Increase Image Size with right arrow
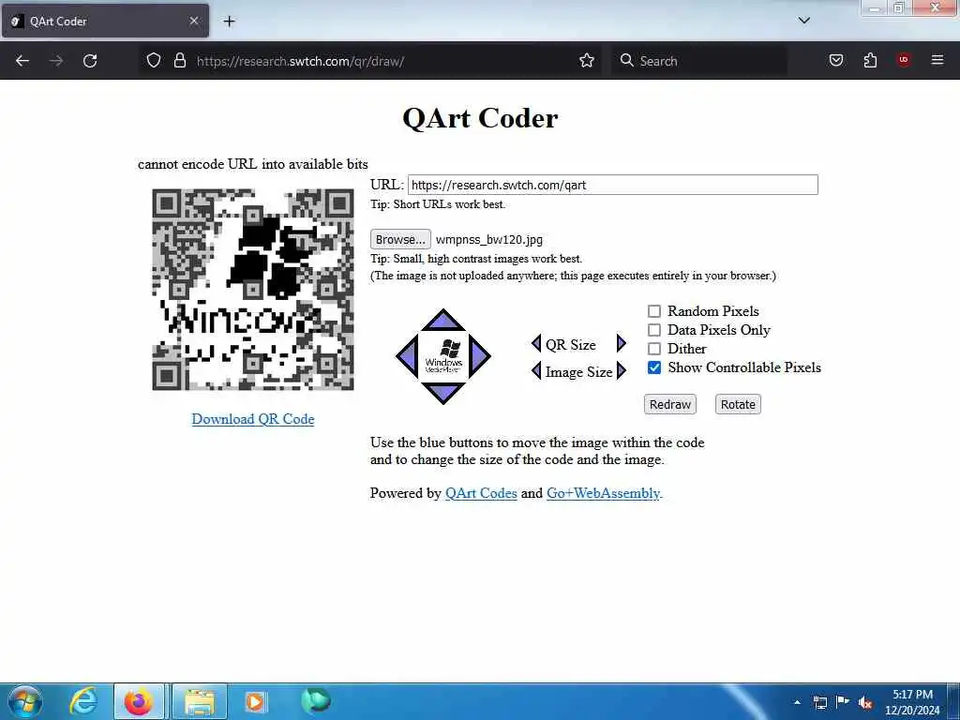 tap(622, 371)
